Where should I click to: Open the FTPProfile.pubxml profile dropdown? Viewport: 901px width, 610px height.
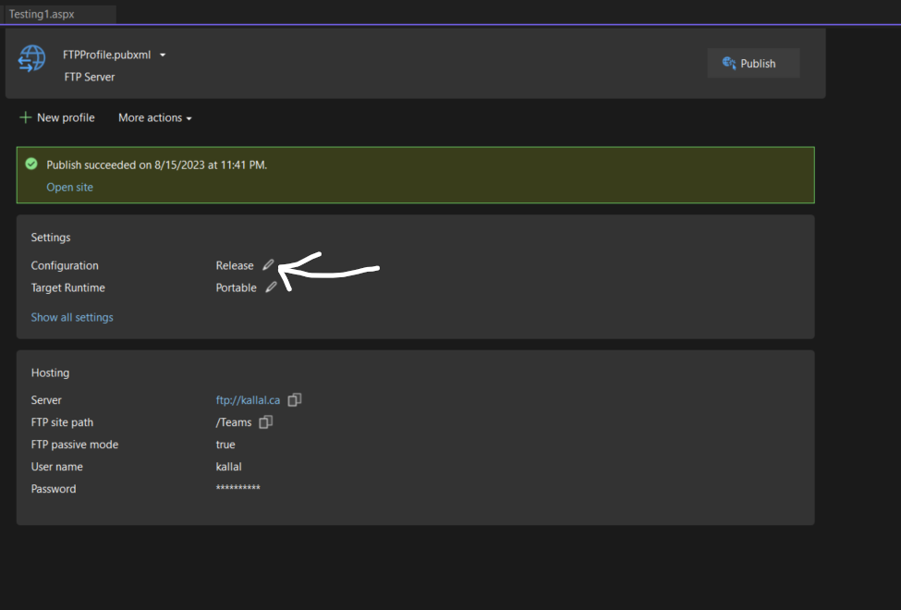coord(162,55)
